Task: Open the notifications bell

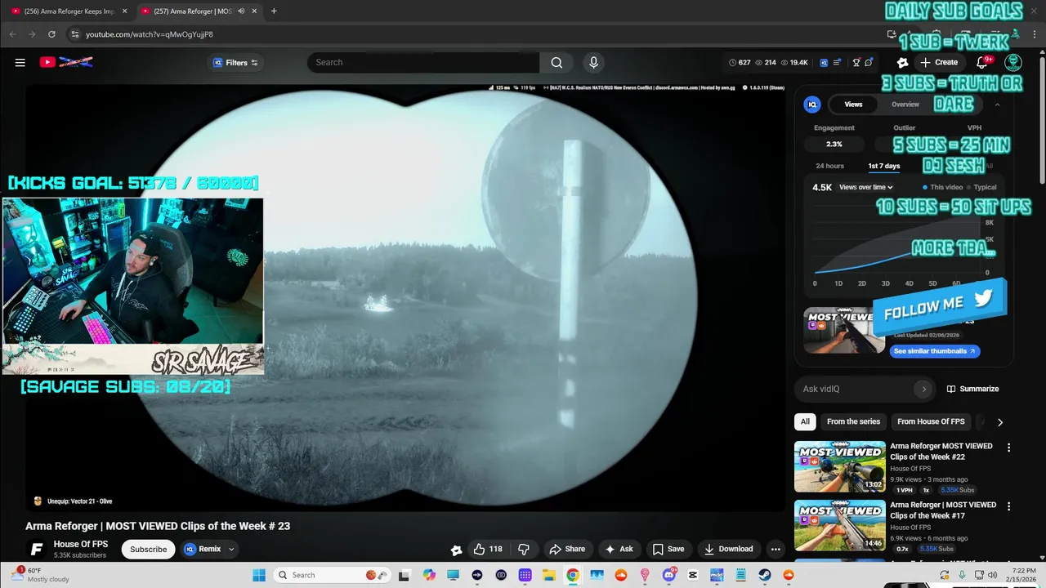Action: [982, 62]
